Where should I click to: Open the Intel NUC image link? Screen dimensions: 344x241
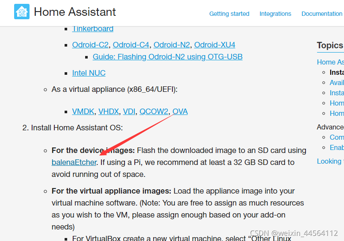click(x=89, y=73)
